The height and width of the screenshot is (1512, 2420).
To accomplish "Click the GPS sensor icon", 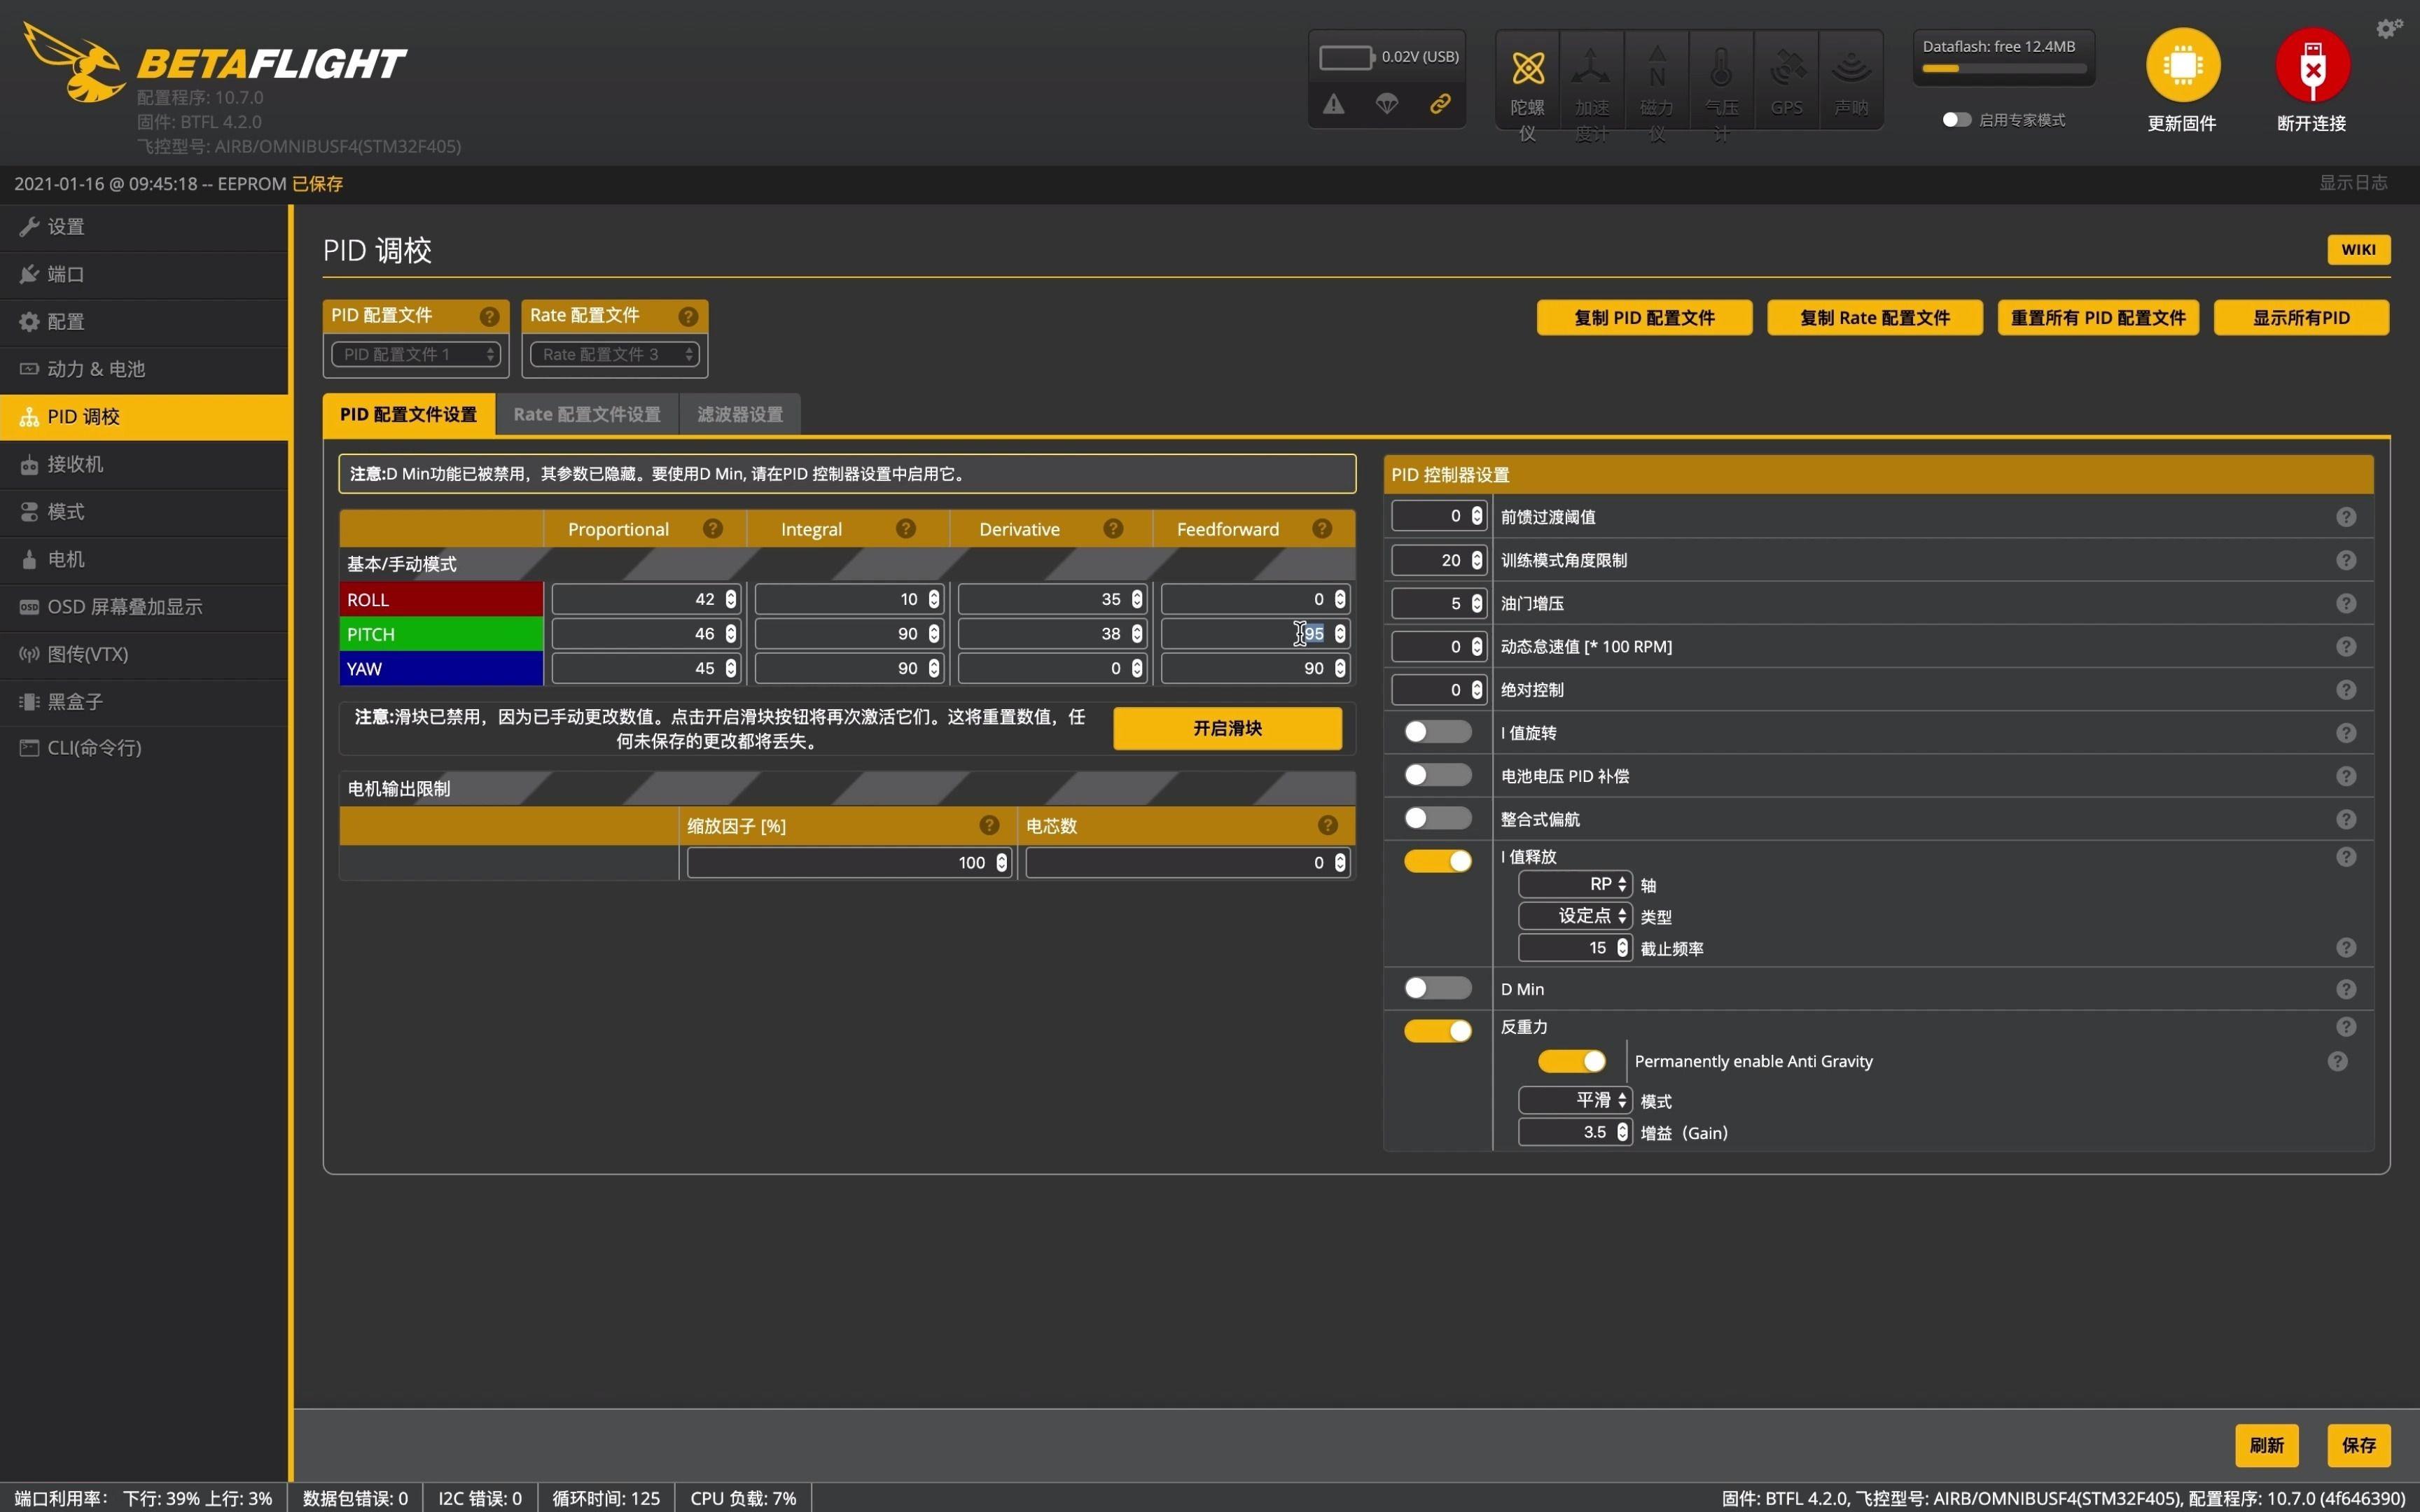I will tap(1787, 68).
